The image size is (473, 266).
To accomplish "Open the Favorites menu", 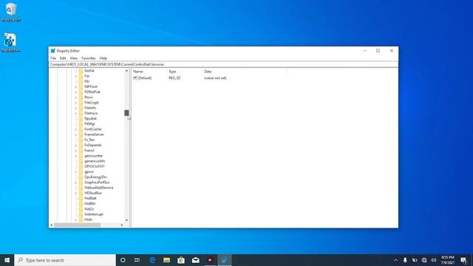I will 89,58.
